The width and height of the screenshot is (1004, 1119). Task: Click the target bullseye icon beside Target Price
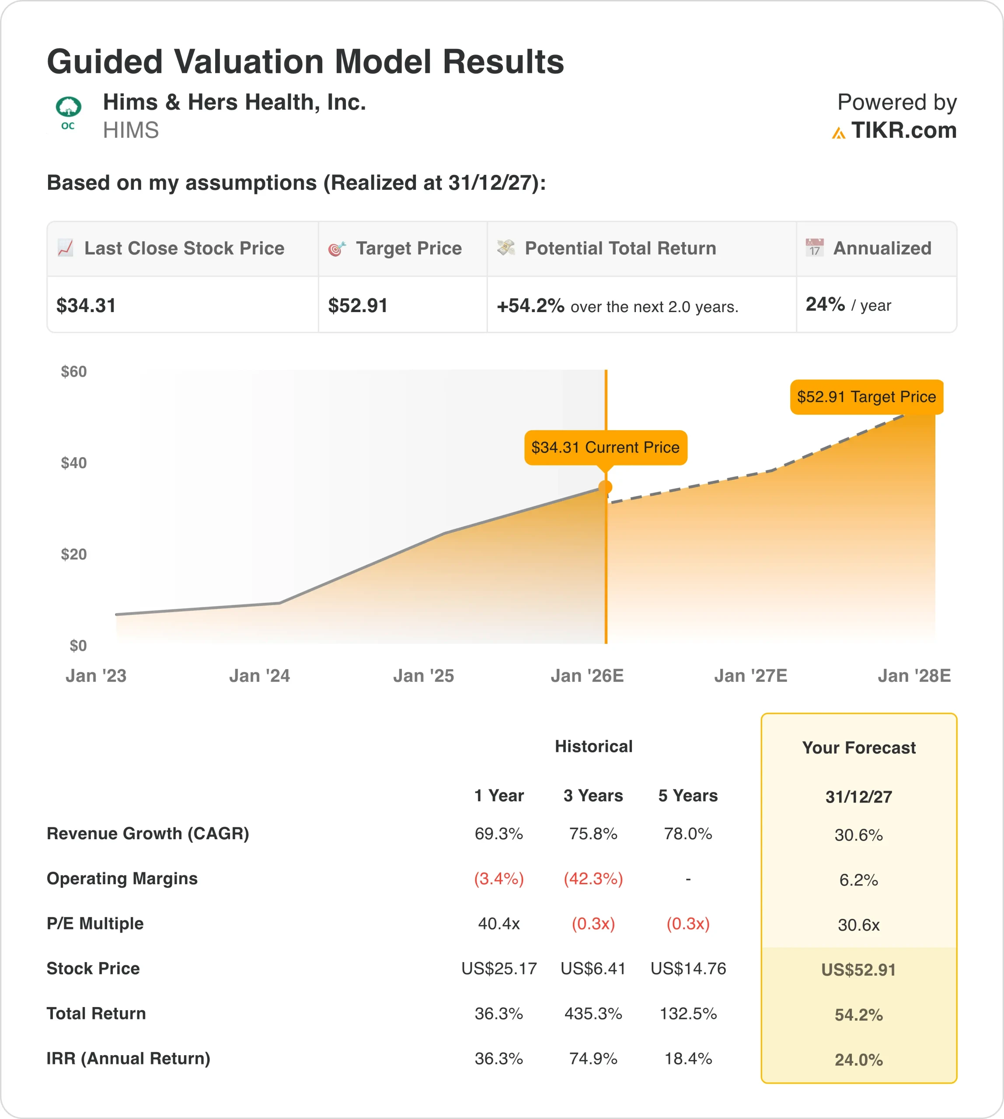[337, 249]
